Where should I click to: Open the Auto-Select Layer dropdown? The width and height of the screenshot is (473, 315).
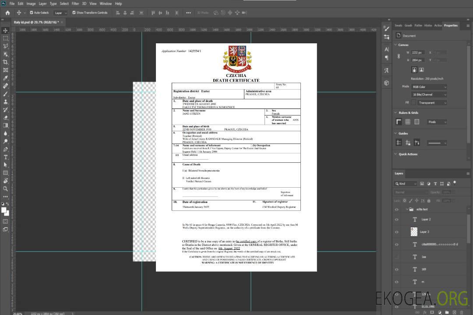60,13
